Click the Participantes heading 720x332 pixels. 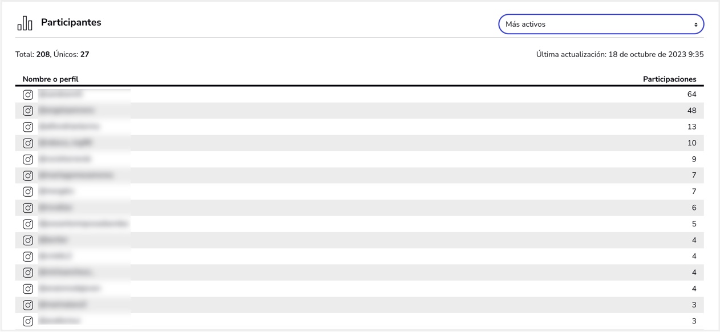pos(71,22)
